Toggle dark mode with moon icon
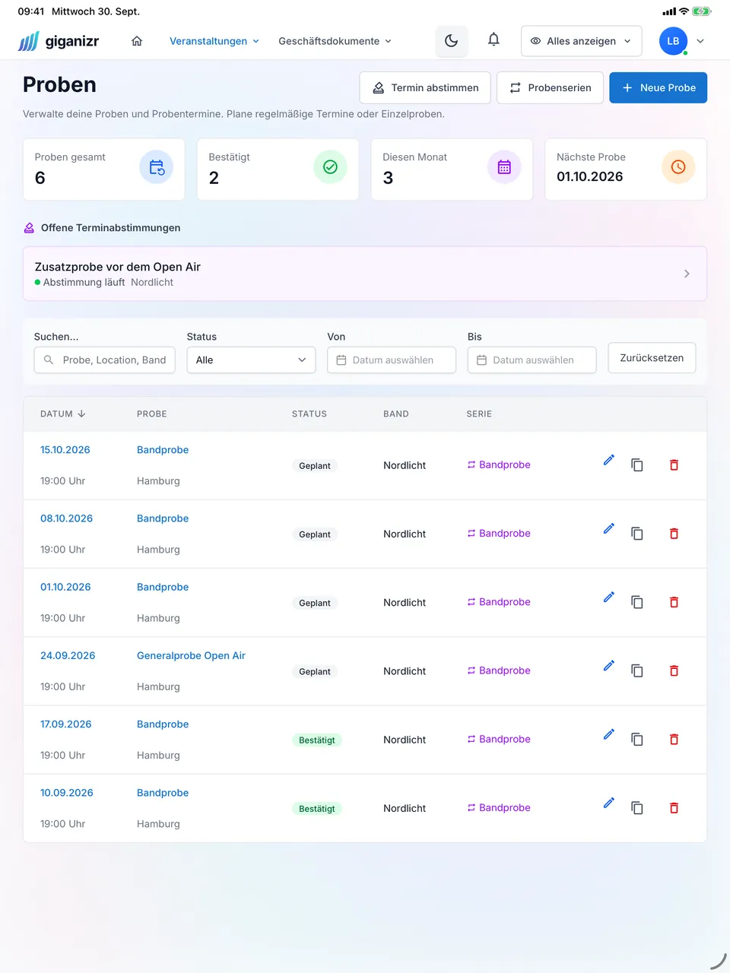Screen dimensions: 730x973 [x=451, y=41]
